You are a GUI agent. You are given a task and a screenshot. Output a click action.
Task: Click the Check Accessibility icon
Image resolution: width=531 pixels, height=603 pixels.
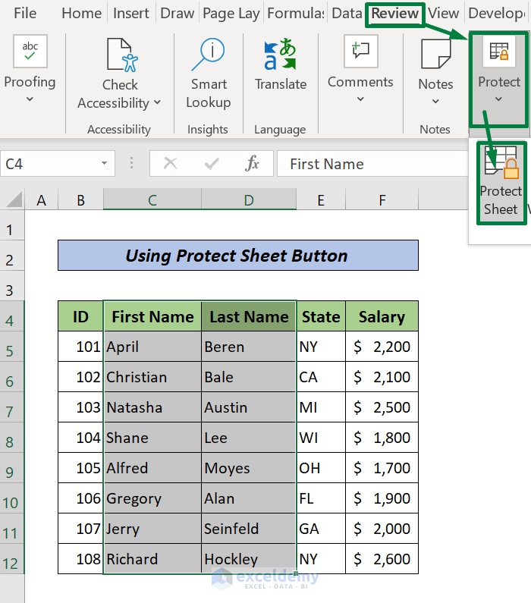point(122,55)
